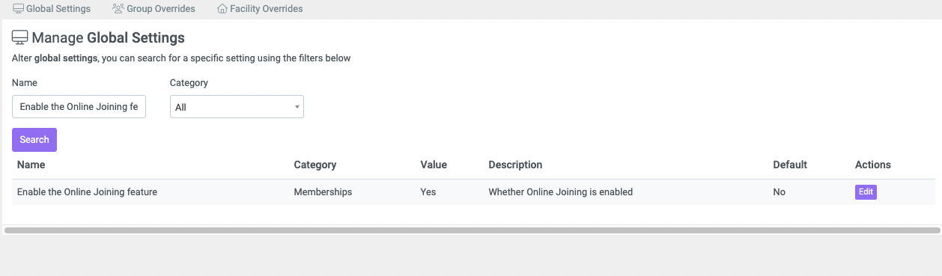Open the Global Settings tab
The height and width of the screenshot is (276, 942).
pos(52,9)
